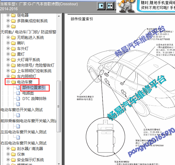Expand the 喇叭 folder node
This screenshot has height=165, width=175.
pyautogui.click(x=8, y=43)
